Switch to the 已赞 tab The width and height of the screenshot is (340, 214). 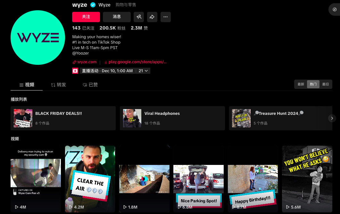(x=90, y=84)
